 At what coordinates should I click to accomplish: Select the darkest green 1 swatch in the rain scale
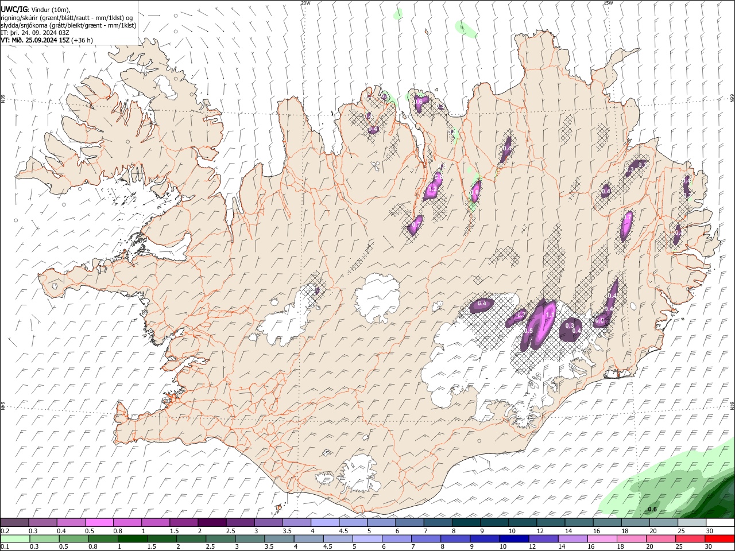pos(132,539)
